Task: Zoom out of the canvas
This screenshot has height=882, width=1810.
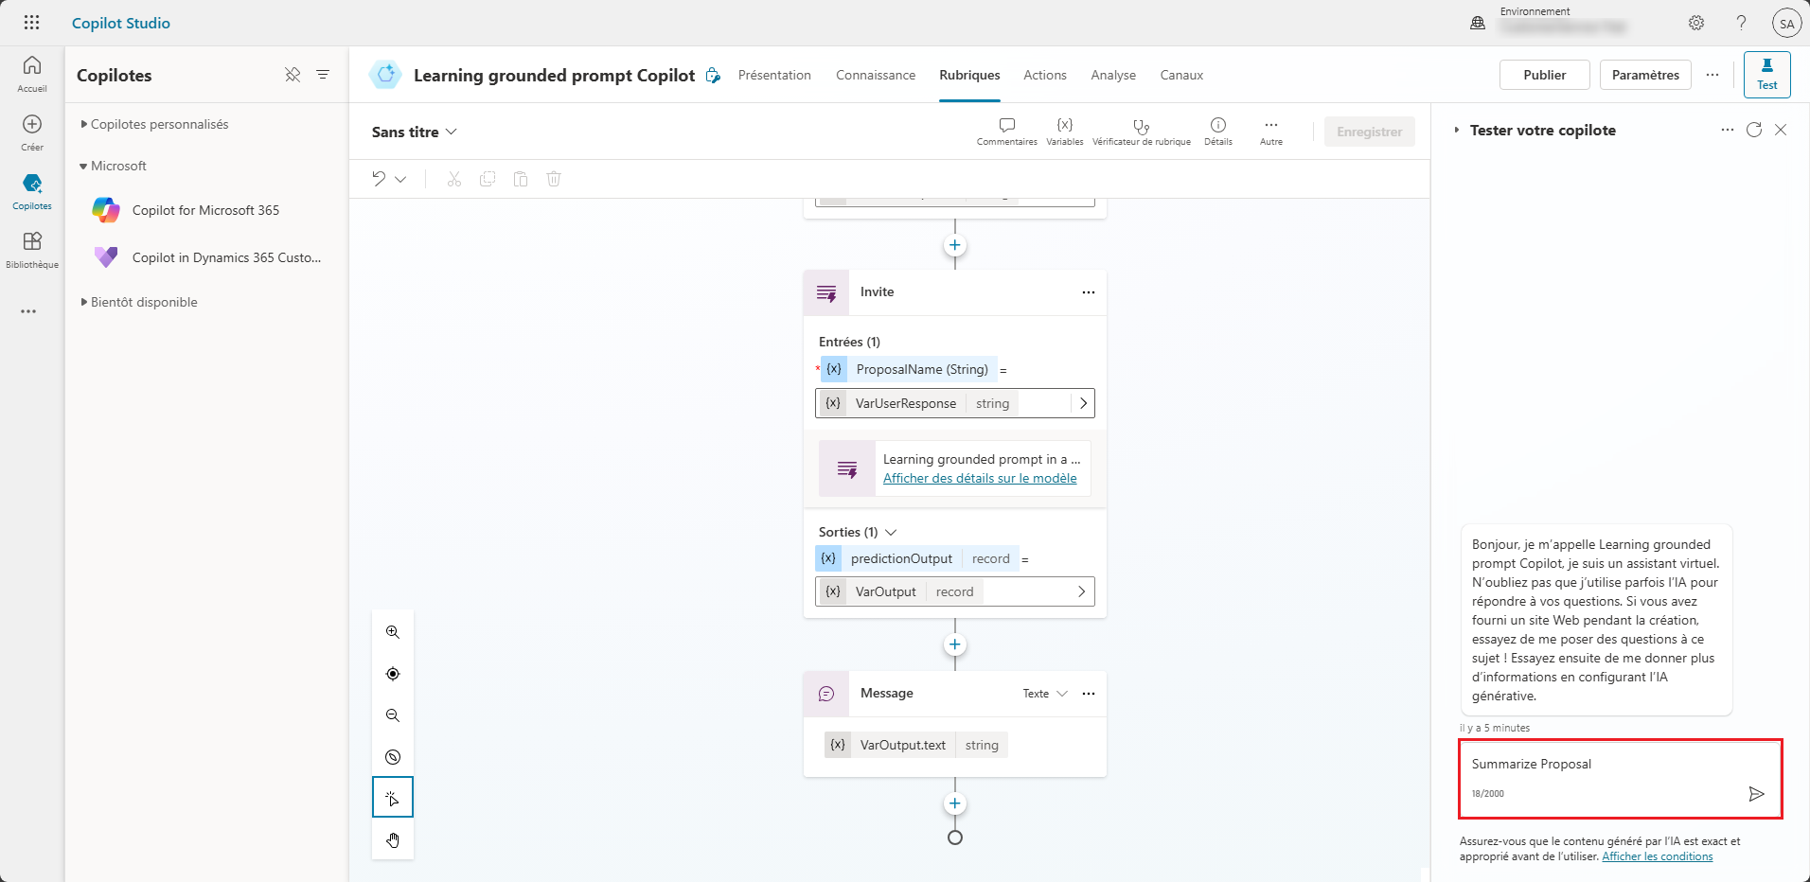Action: coord(393,715)
